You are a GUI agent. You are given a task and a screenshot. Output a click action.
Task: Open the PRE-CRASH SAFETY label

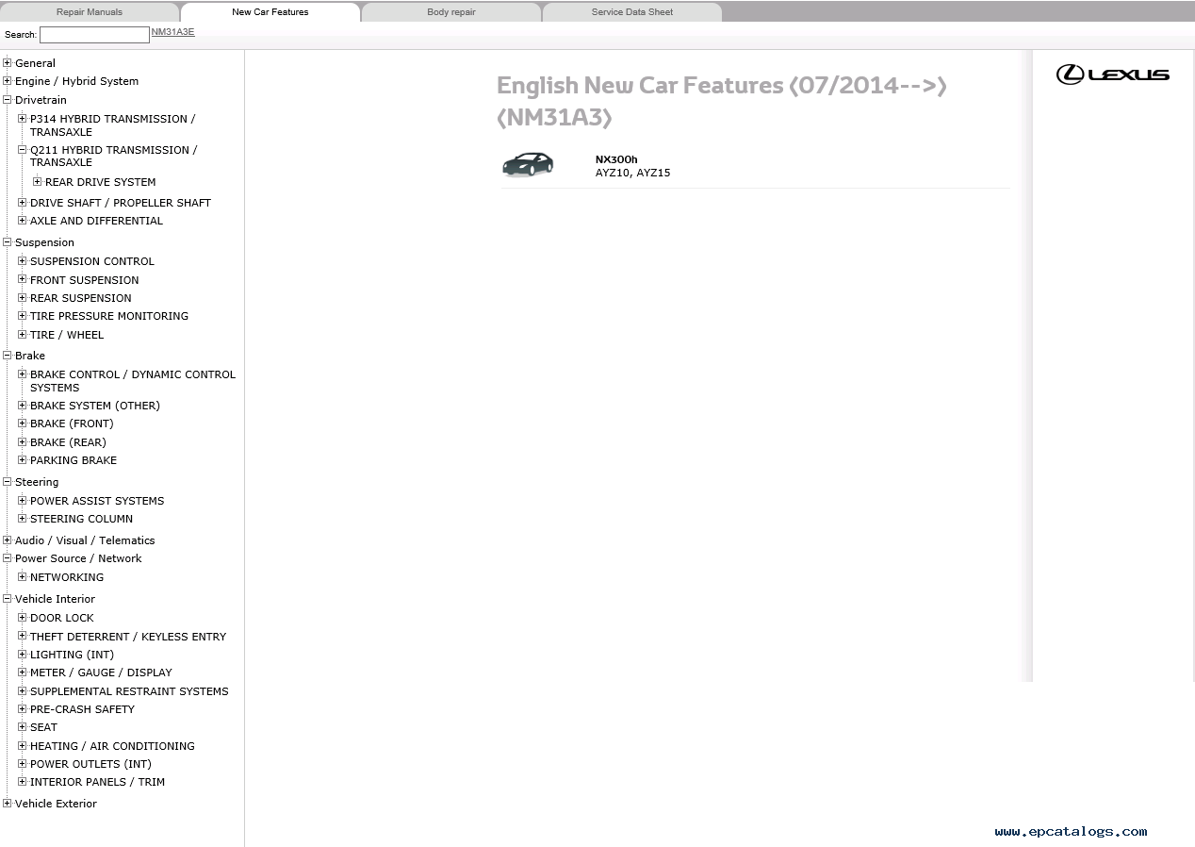point(82,709)
